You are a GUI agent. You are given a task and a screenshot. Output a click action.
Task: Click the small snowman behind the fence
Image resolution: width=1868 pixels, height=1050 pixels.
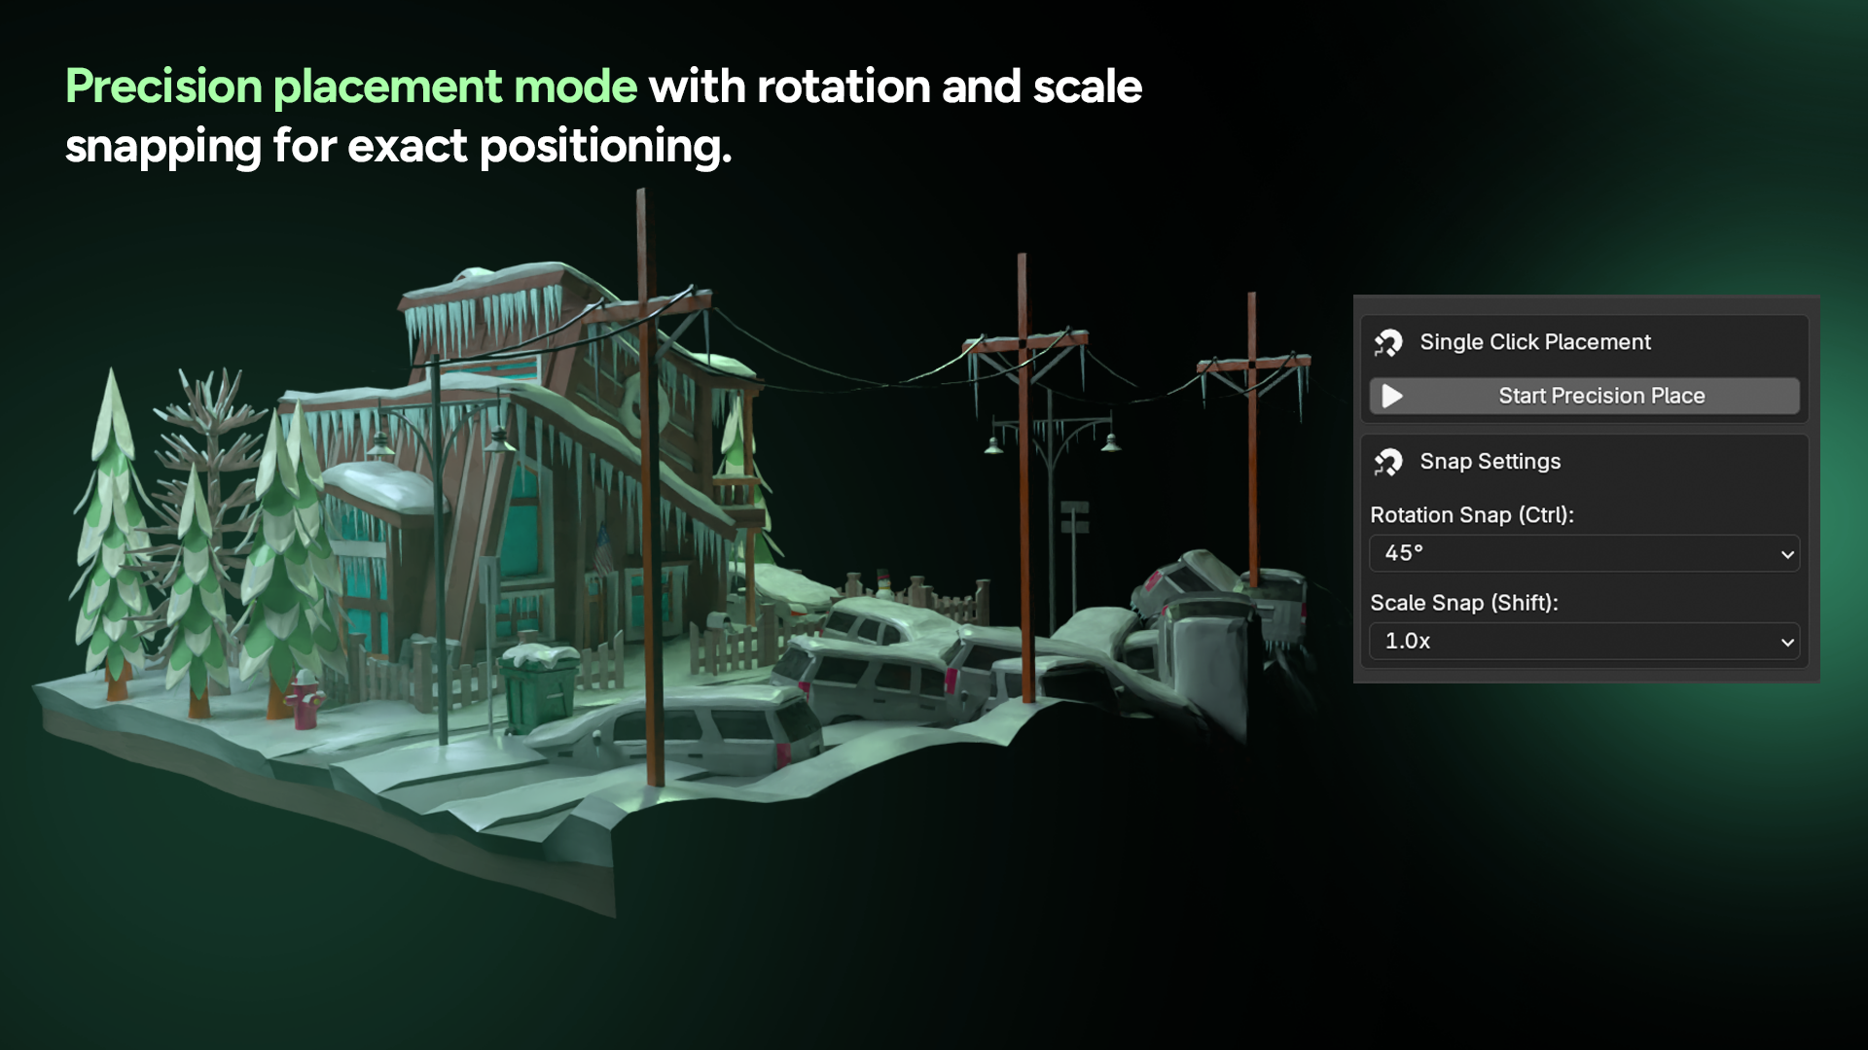(883, 583)
